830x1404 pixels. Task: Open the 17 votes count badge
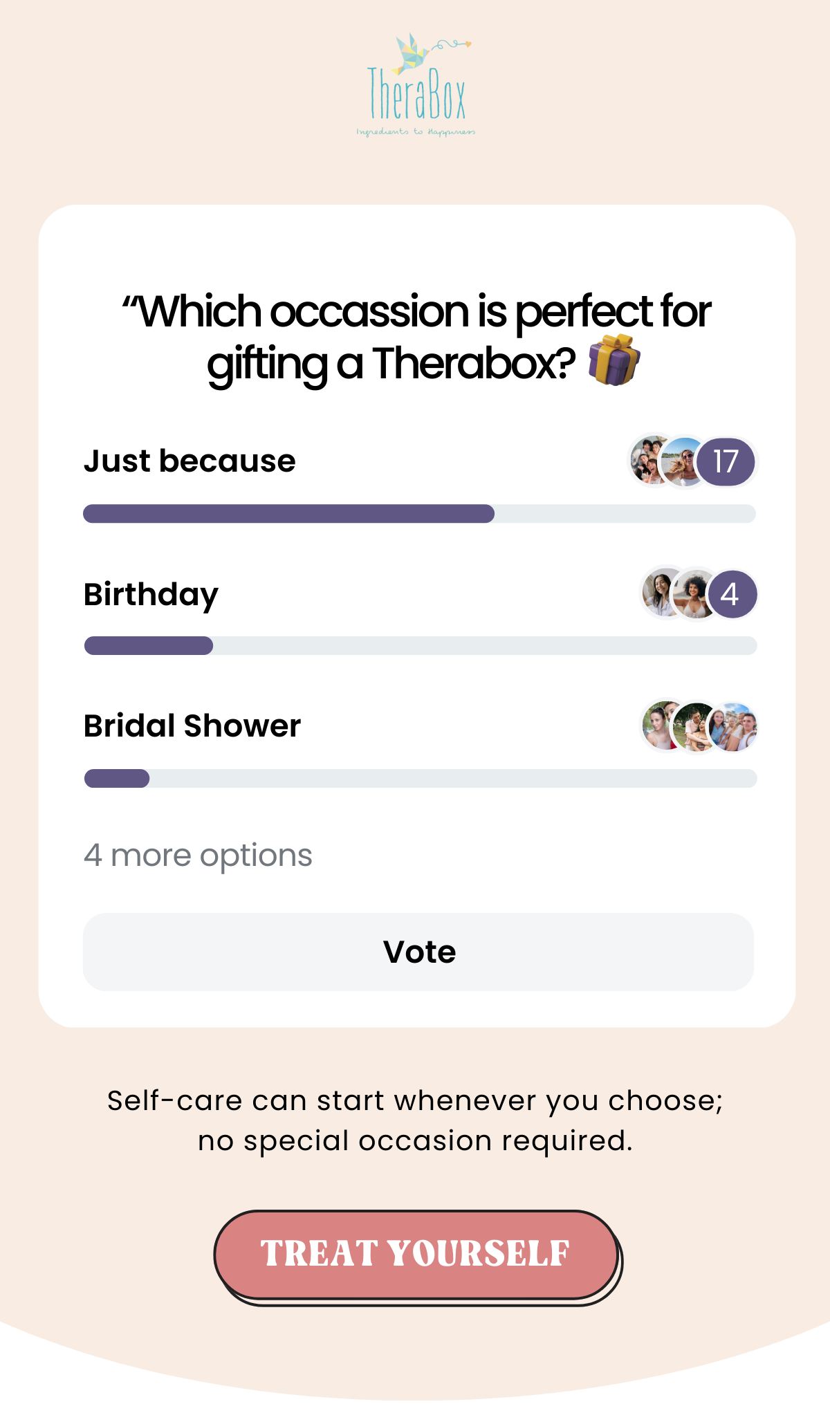(726, 461)
